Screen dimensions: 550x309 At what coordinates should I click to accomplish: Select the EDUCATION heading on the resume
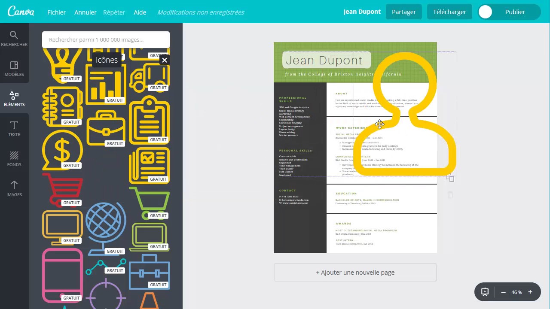click(346, 194)
